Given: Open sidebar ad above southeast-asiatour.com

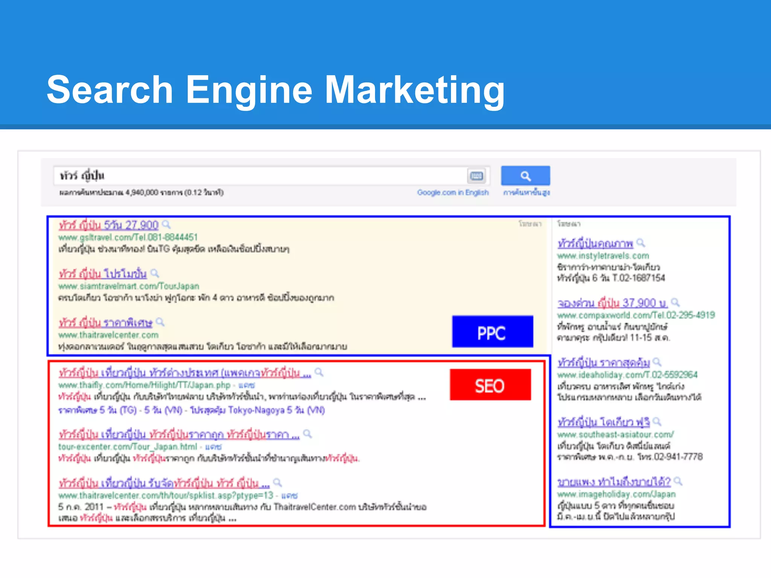Looking at the screenshot, I should 603,422.
